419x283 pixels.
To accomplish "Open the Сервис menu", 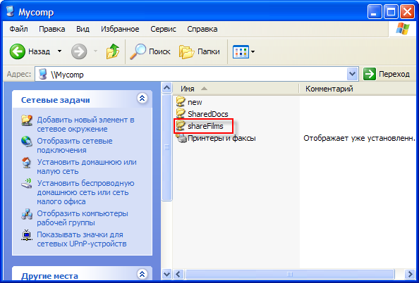I will pos(163,29).
